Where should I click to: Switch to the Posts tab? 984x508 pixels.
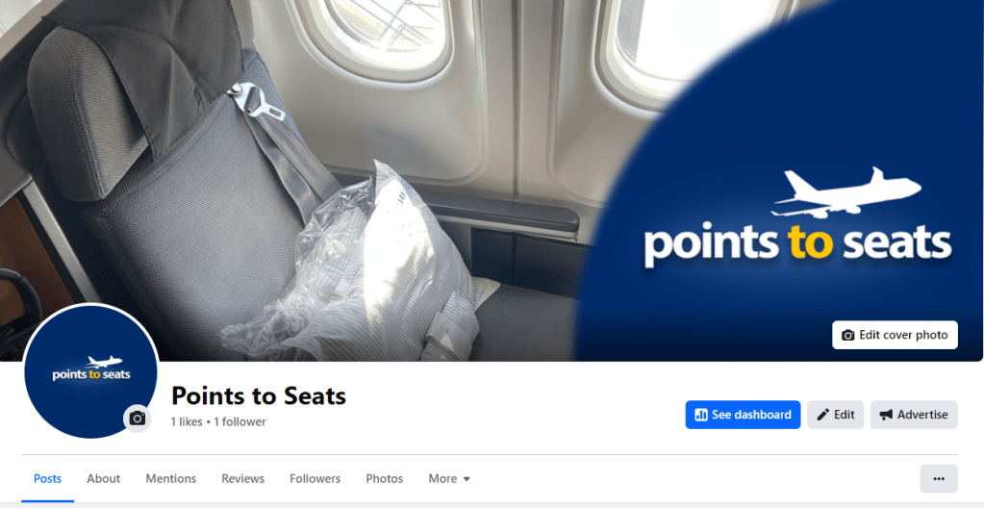(x=48, y=478)
